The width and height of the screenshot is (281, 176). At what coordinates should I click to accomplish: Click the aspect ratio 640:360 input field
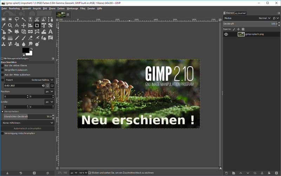(23, 86)
